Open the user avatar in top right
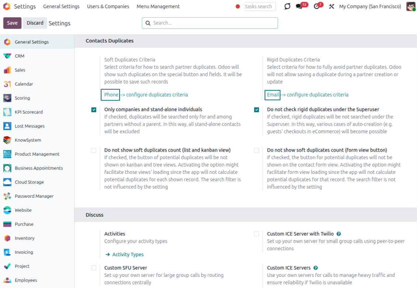The image size is (417, 288). pyautogui.click(x=411, y=7)
